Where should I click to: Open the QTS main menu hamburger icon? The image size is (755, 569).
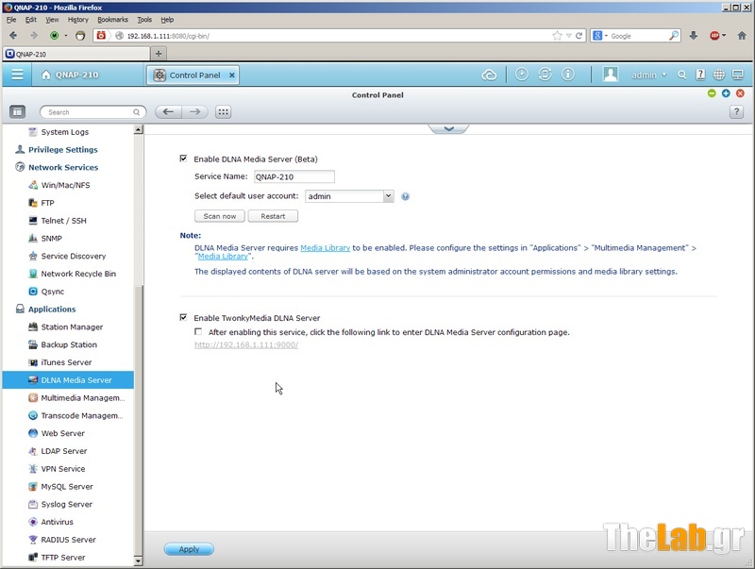coord(17,75)
